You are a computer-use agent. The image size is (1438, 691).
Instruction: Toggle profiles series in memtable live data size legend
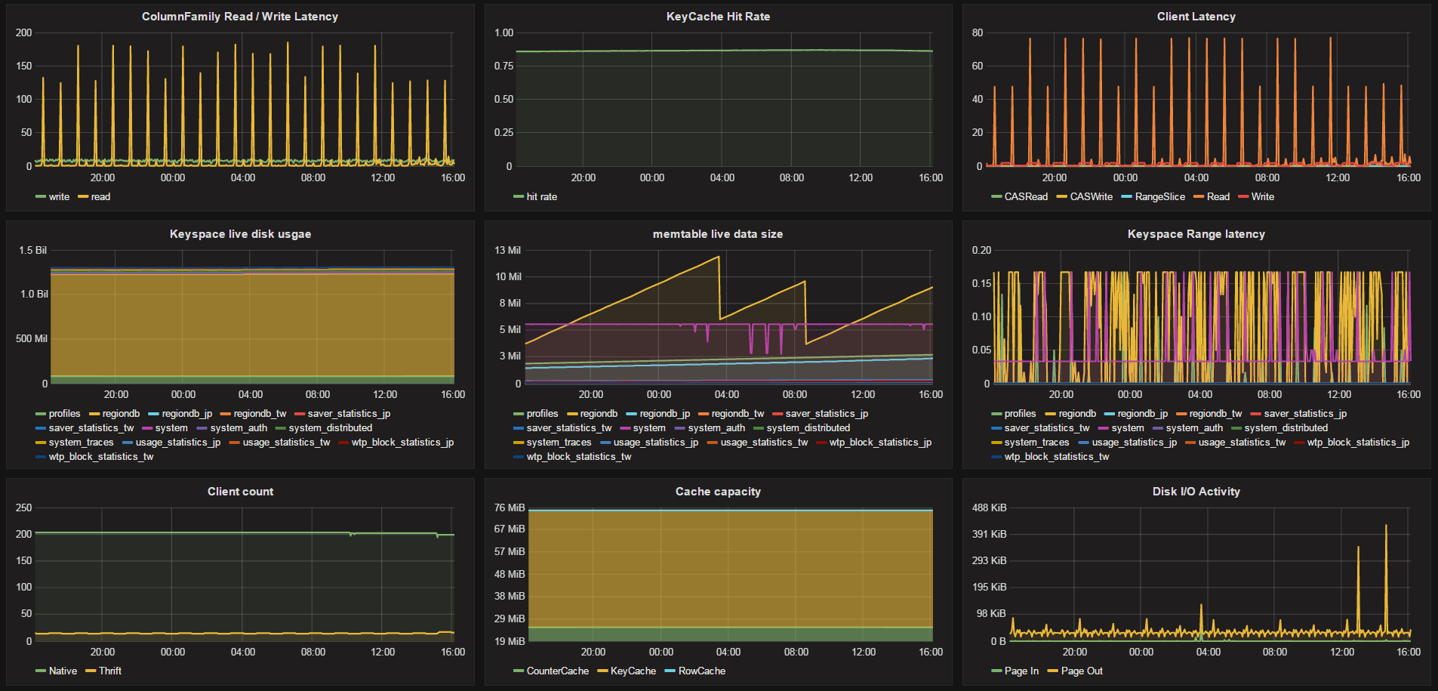[x=542, y=414]
